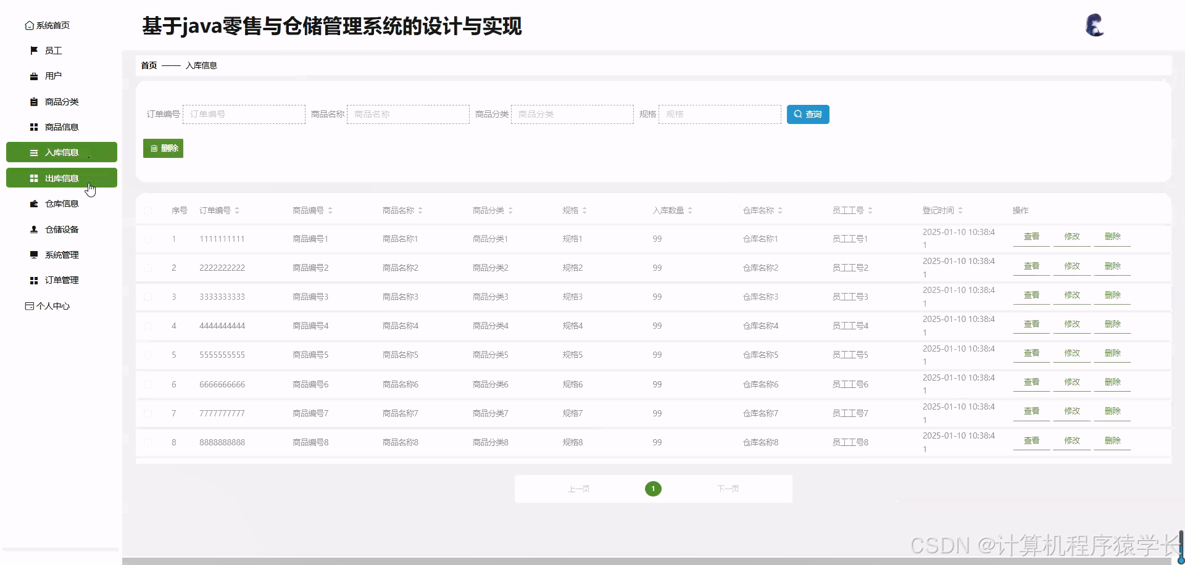Go to 上一页 previous page
Viewport: 1185px width, 565px height.
click(x=579, y=489)
